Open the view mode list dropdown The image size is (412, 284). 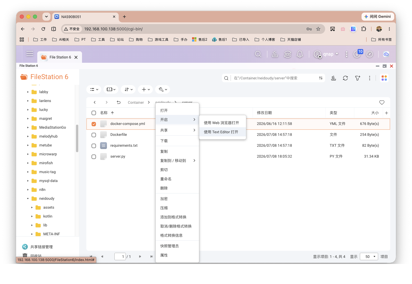coord(94,89)
